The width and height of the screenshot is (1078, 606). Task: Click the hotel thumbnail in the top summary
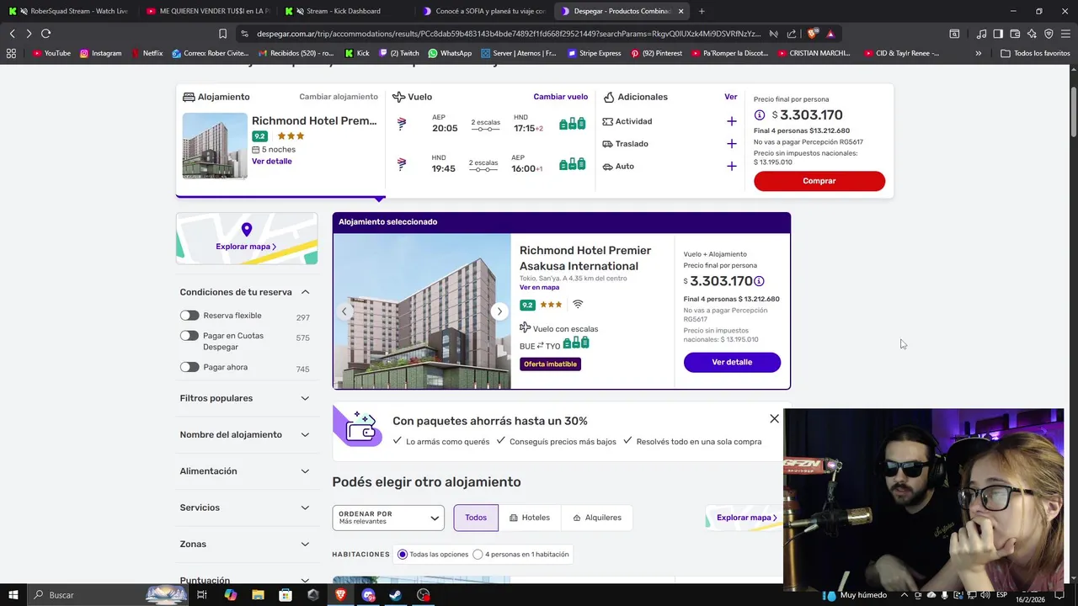tap(215, 146)
